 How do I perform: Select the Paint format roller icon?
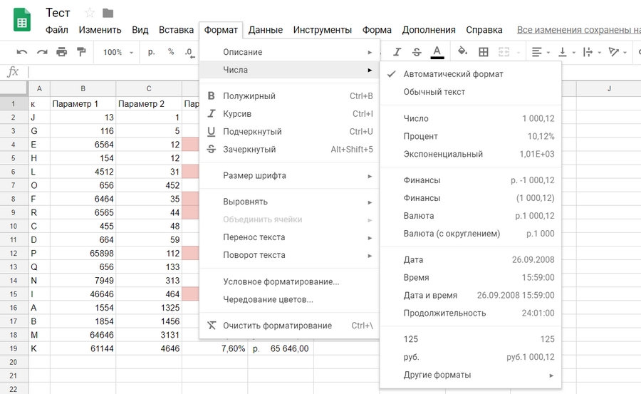tap(81, 52)
